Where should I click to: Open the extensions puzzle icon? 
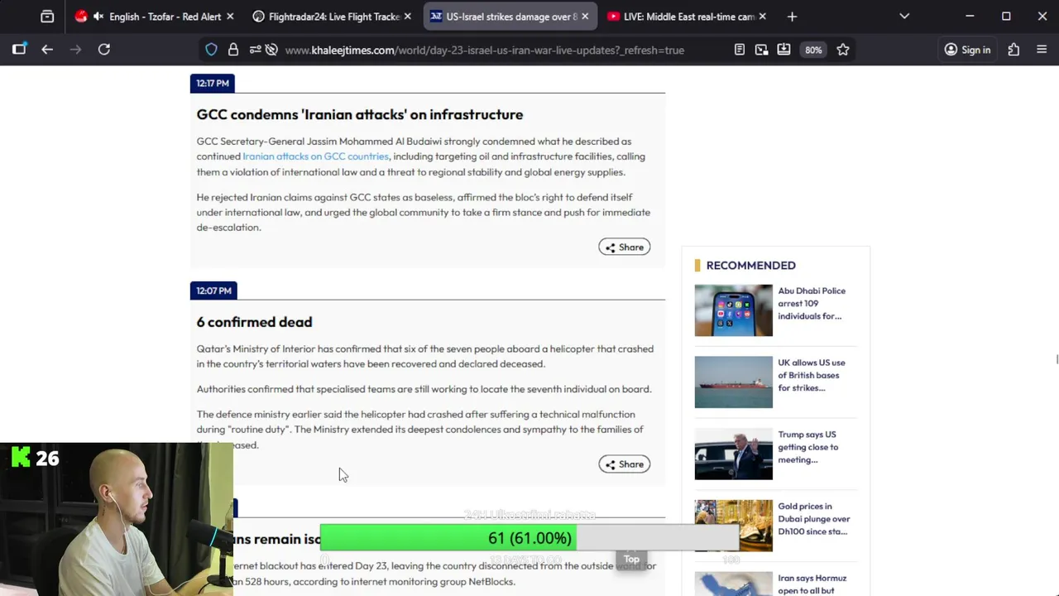coord(1013,50)
